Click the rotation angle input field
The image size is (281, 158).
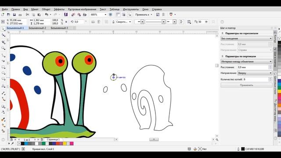point(79,22)
